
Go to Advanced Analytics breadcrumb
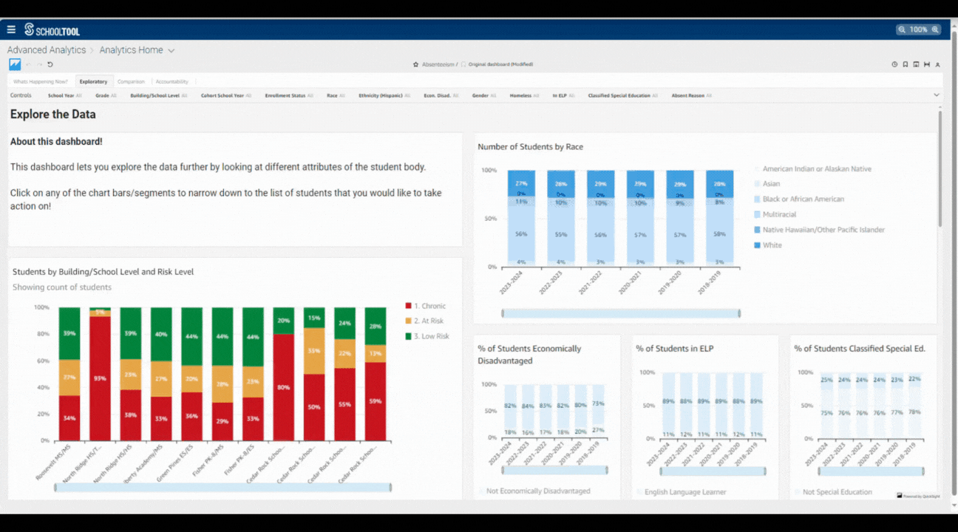click(x=47, y=50)
